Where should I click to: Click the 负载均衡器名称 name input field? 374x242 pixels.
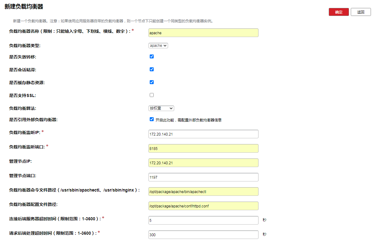click(x=203, y=33)
